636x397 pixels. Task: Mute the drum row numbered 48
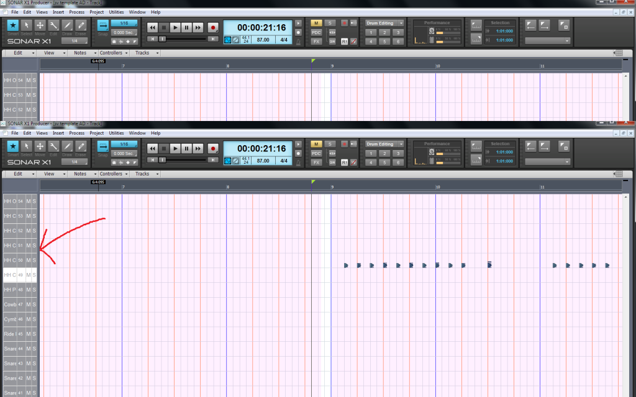(x=28, y=290)
